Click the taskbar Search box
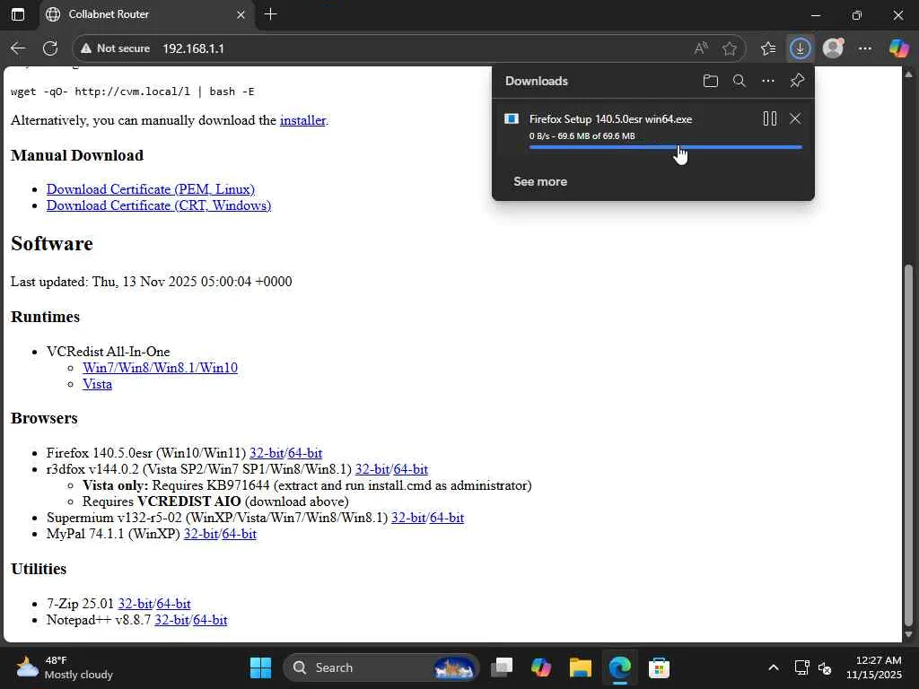Image resolution: width=919 pixels, height=689 pixels. pos(381,667)
